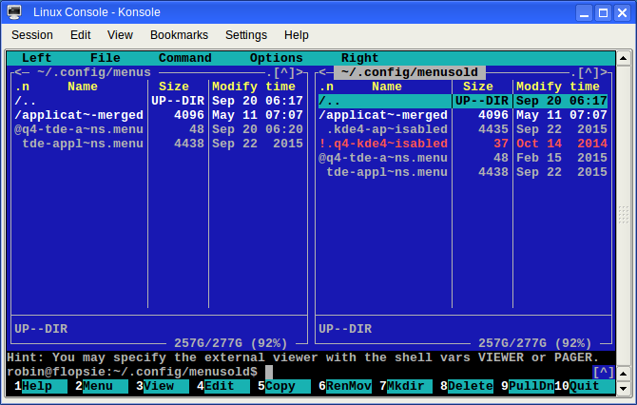
Task: Click the RenMov function key
Action: [348, 386]
